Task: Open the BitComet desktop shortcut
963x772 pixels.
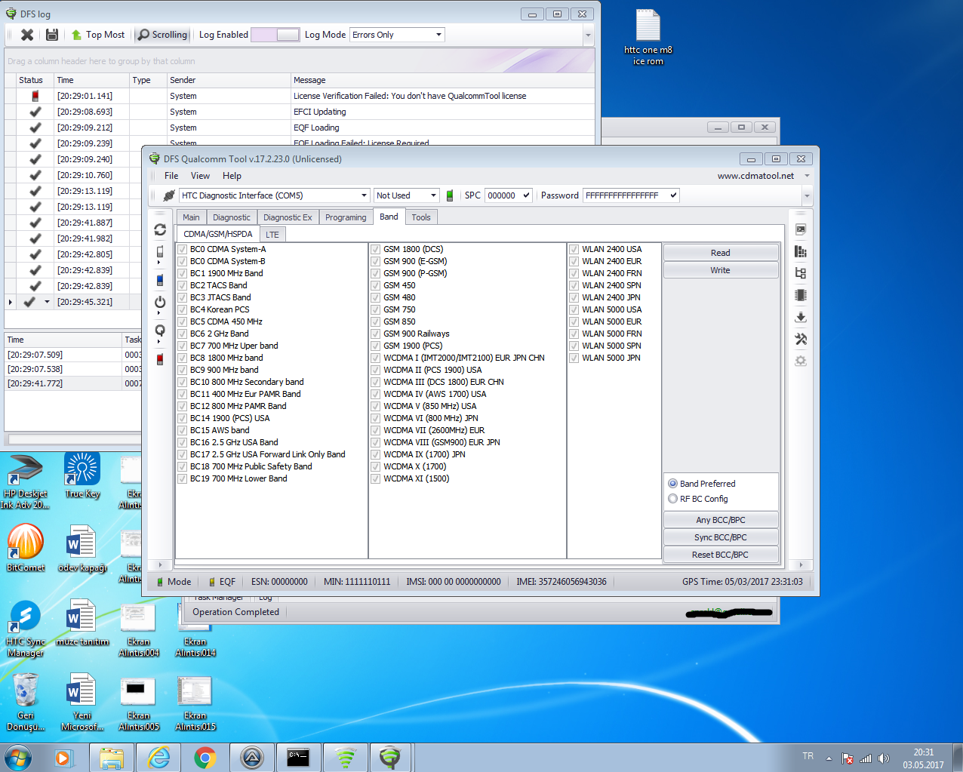Action: pyautogui.click(x=26, y=548)
